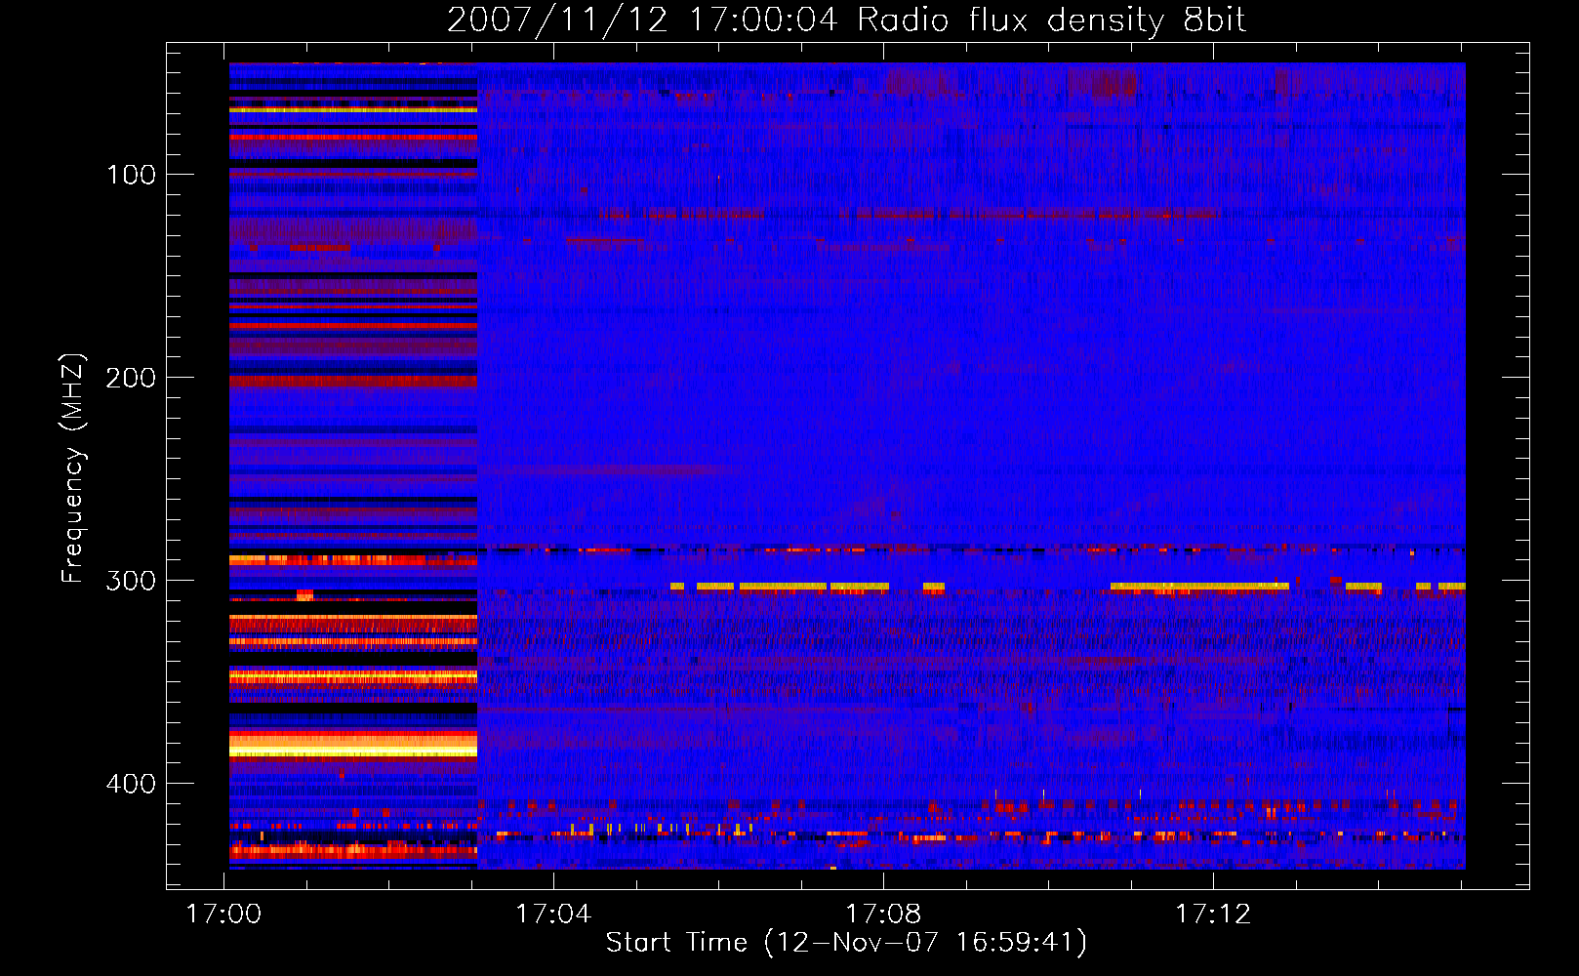The width and height of the screenshot is (1579, 976).
Task: Click the 100 frequency tick label
Action: [131, 175]
